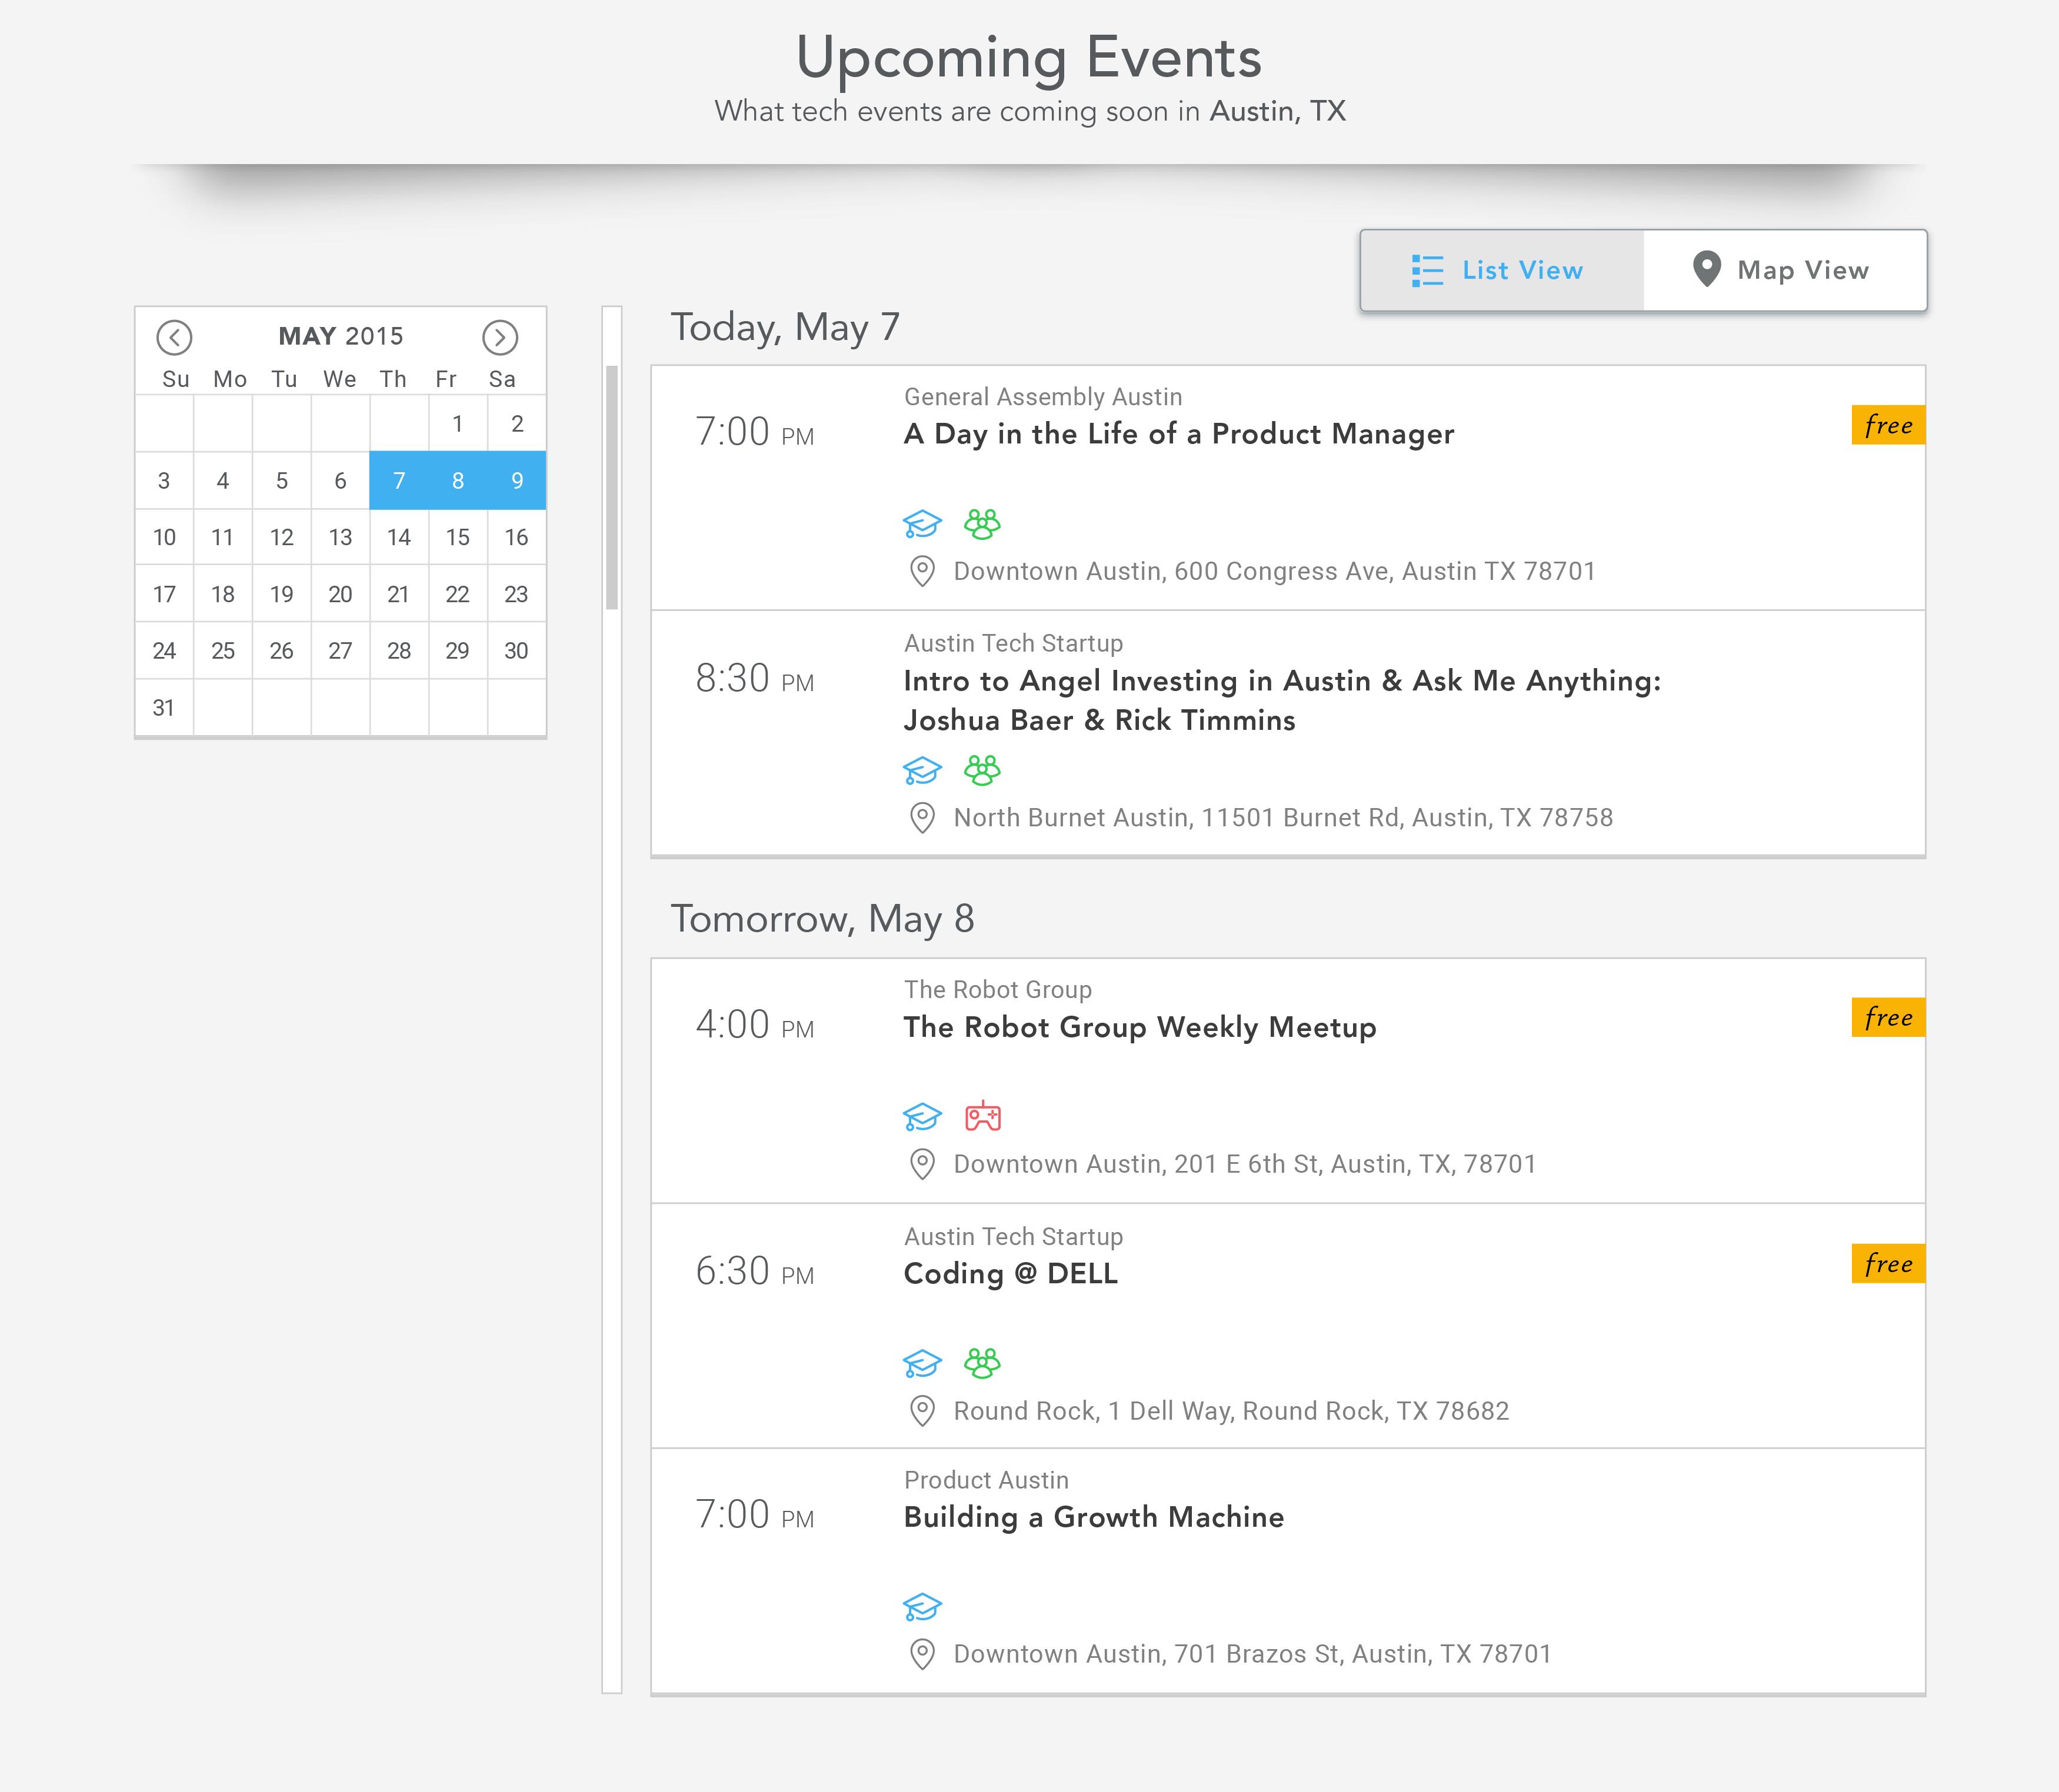Go to previous month in calendar
The width and height of the screenshot is (2059, 1792).
click(x=174, y=337)
